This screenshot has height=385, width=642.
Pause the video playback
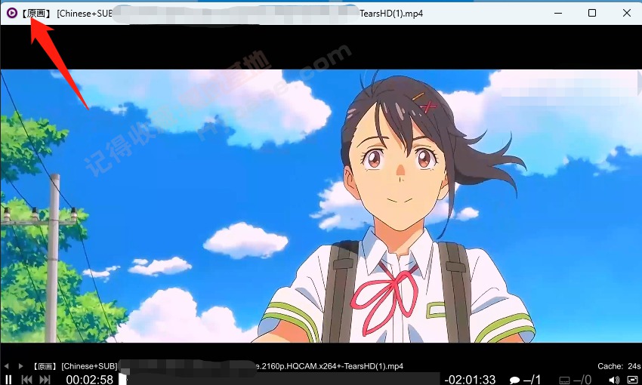[8, 379]
